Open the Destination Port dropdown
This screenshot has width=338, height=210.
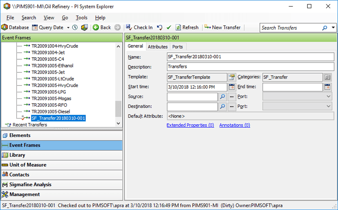click(x=297, y=106)
